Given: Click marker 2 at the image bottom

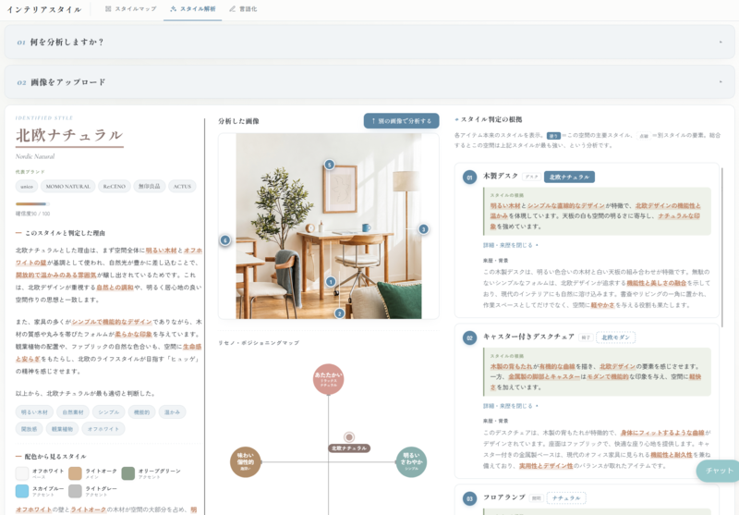Looking at the screenshot, I should point(339,313).
